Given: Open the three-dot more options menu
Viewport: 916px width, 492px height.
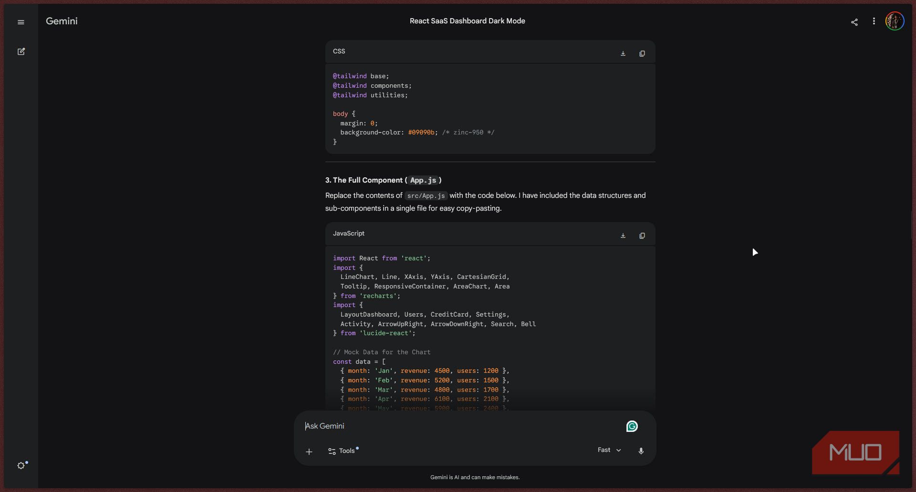Looking at the screenshot, I should coord(874,21).
